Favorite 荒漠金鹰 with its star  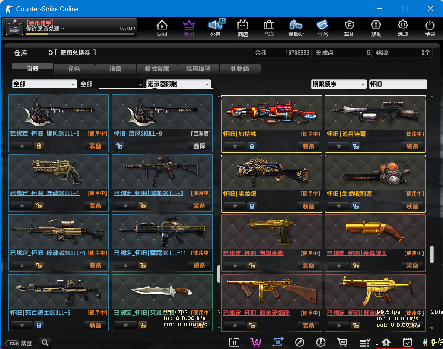point(235,266)
